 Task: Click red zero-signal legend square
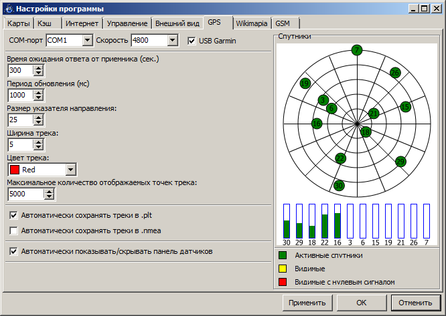283,282
